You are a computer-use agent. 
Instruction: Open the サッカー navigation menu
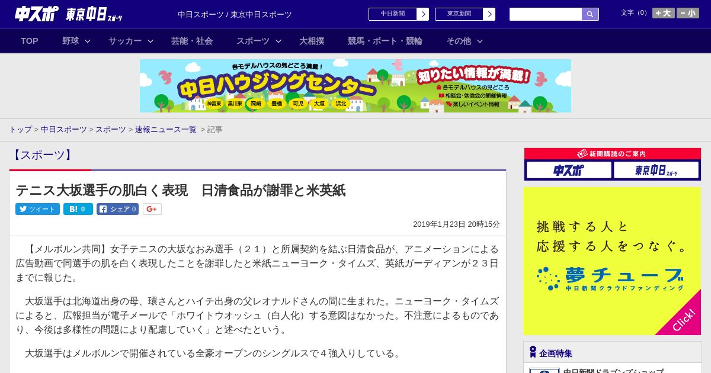point(125,41)
